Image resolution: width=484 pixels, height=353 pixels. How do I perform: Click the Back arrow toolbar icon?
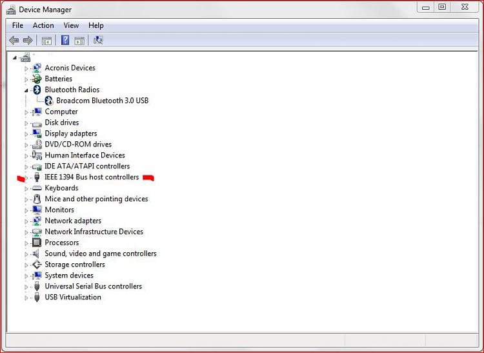click(x=14, y=40)
